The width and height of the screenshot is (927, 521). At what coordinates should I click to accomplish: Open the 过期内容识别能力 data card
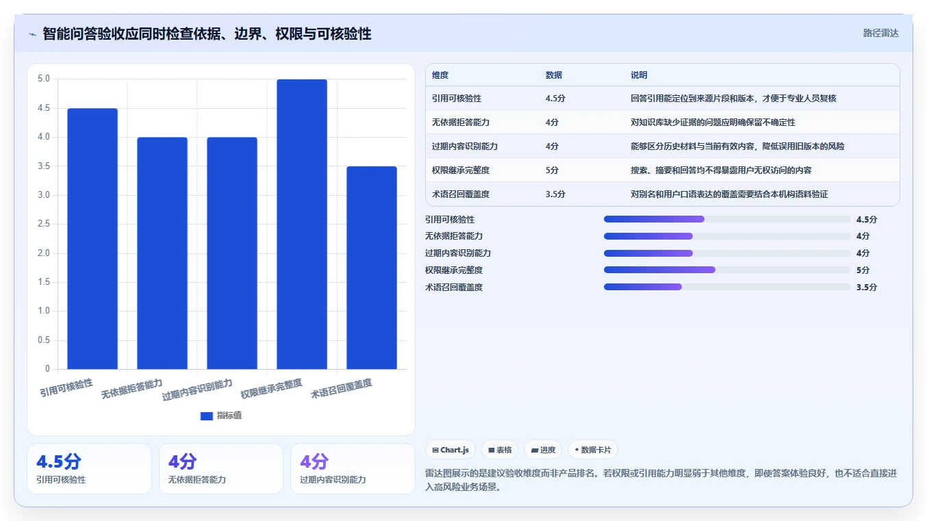[x=353, y=468]
